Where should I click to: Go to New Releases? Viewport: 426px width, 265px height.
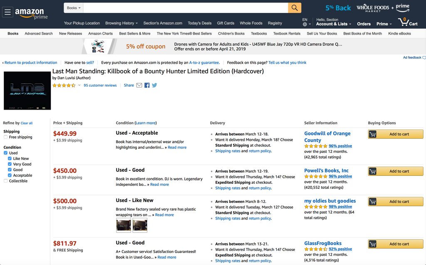tap(70, 33)
